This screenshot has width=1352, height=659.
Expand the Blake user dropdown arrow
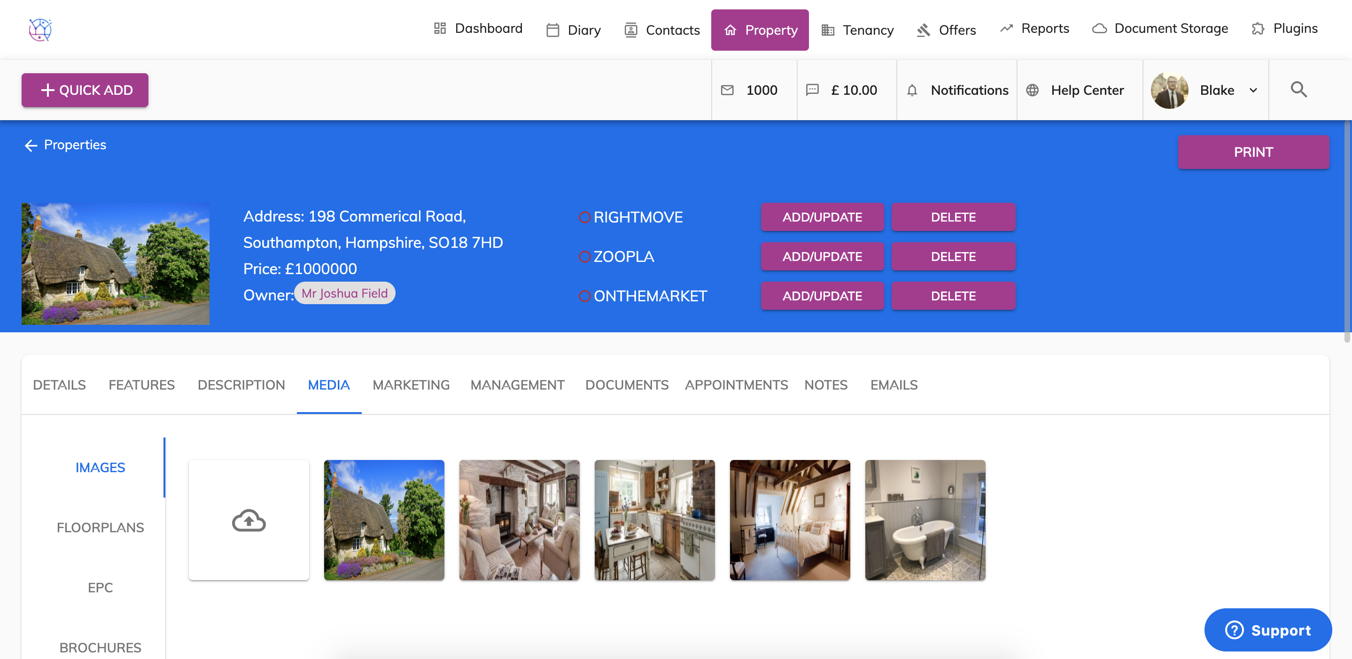click(x=1253, y=90)
